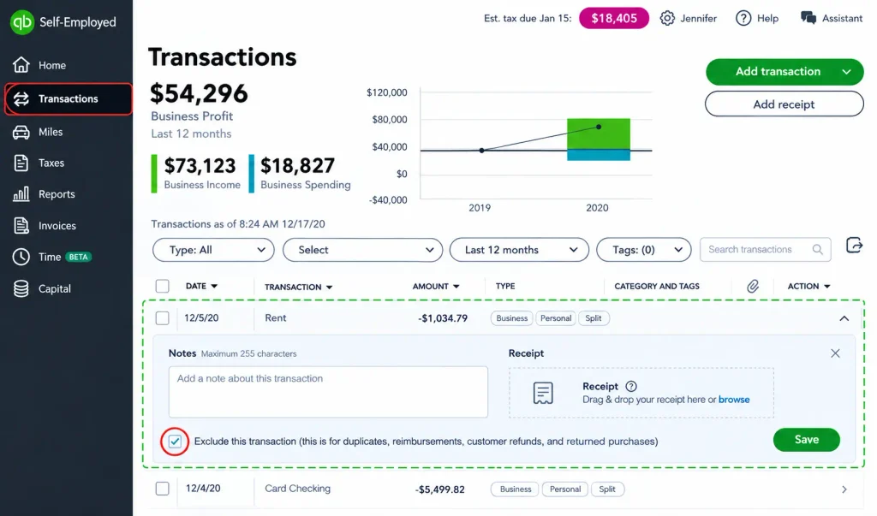
Task: Click the Reports bar chart icon
Action: [21, 194]
